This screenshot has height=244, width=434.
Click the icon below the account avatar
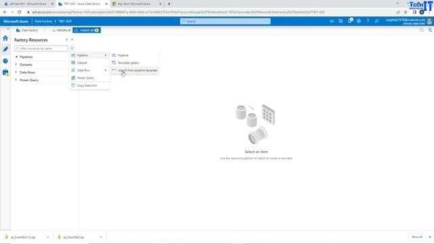point(430,30)
